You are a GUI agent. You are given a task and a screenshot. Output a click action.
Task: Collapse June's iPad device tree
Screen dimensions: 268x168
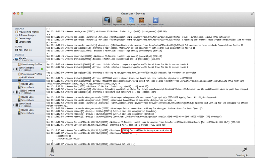pyautogui.click(x=13, y=105)
